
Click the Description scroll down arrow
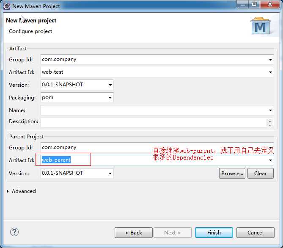click(270, 125)
